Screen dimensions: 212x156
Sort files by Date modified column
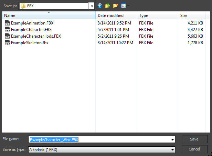pos(116,16)
